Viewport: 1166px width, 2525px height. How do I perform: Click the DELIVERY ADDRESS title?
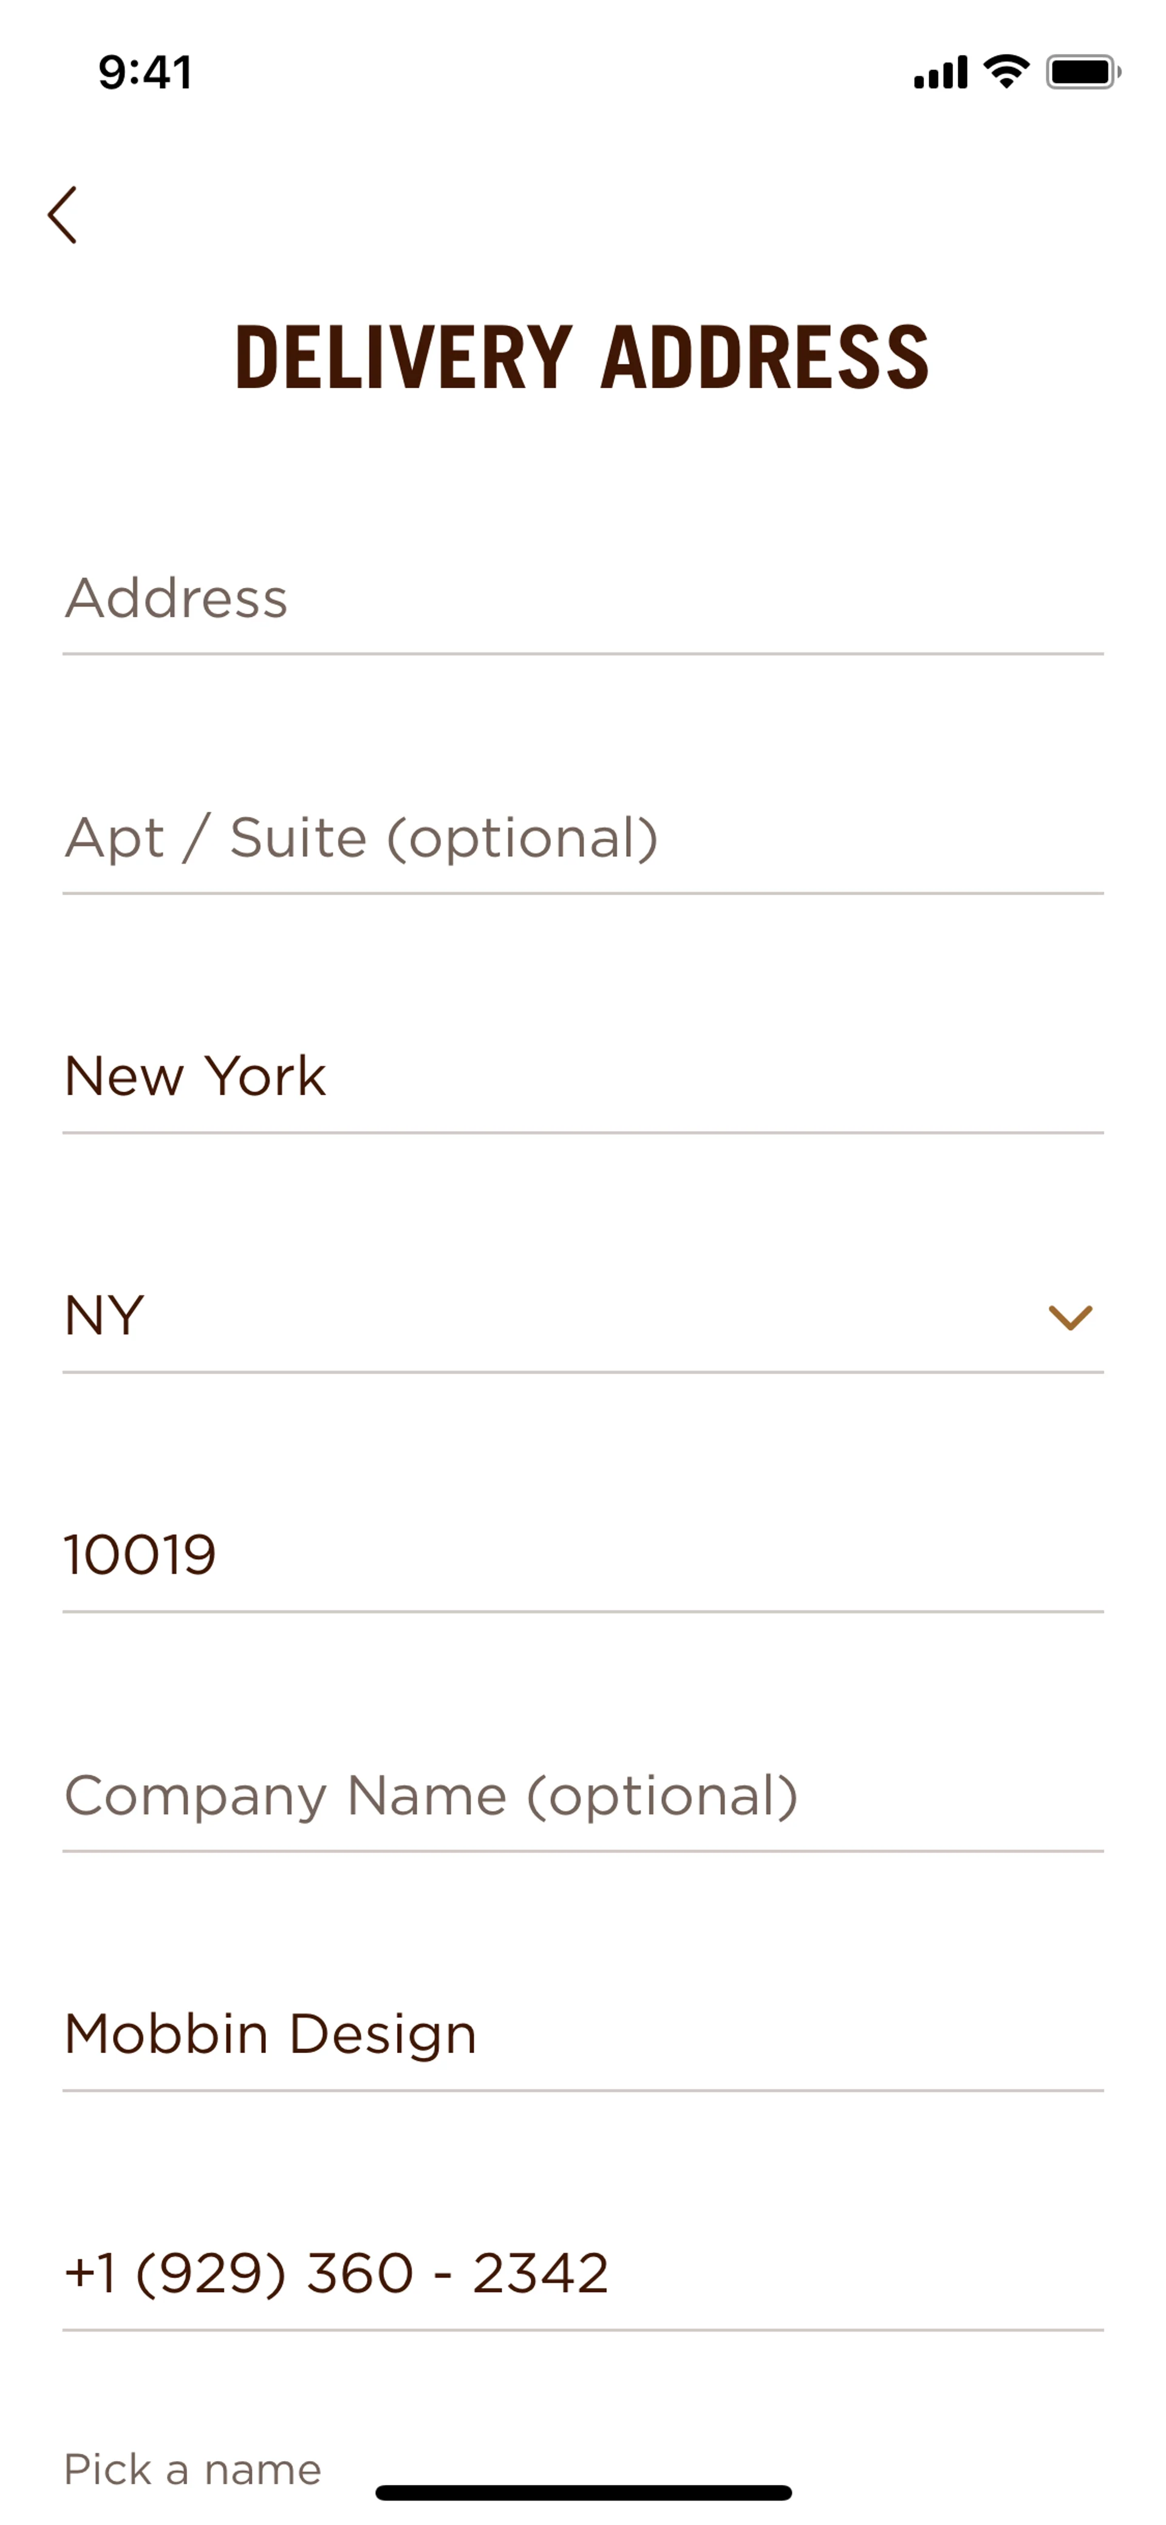tap(583, 359)
